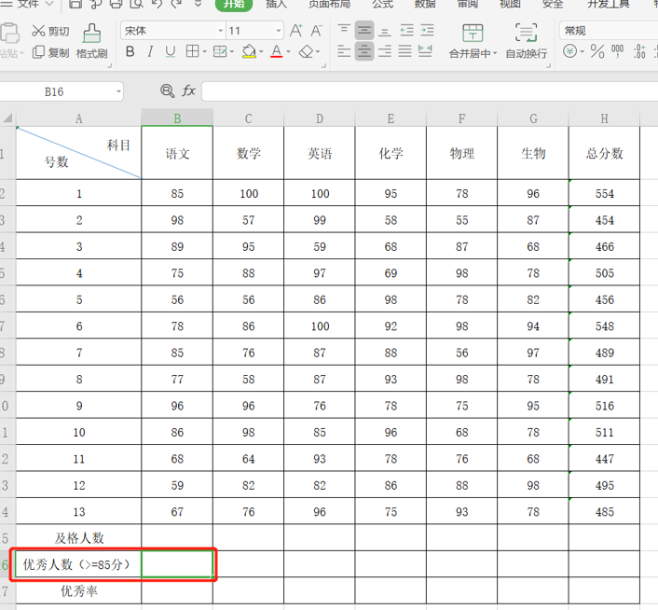
Task: Open the 合并居中 dropdown arrow
Action: 495,53
